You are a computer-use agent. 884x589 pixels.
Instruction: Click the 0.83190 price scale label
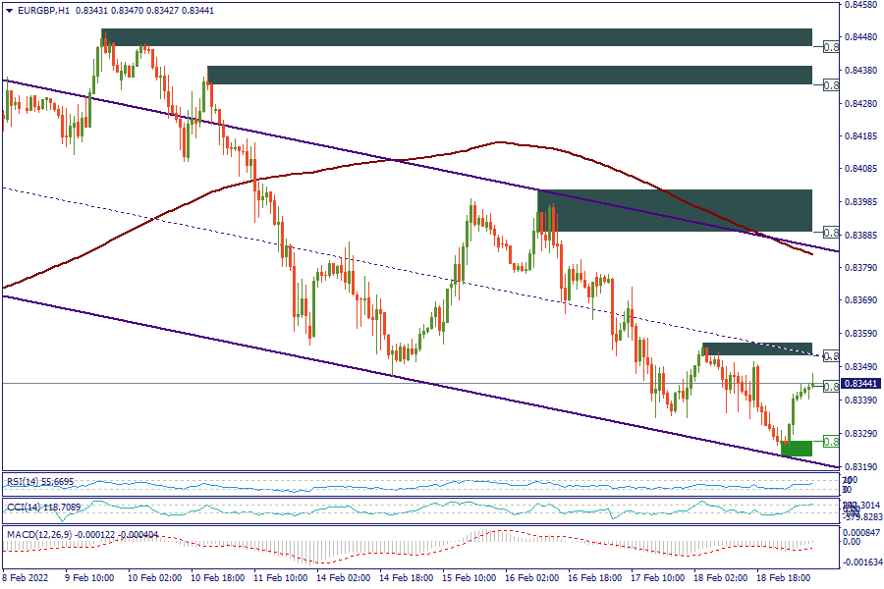tap(861, 466)
